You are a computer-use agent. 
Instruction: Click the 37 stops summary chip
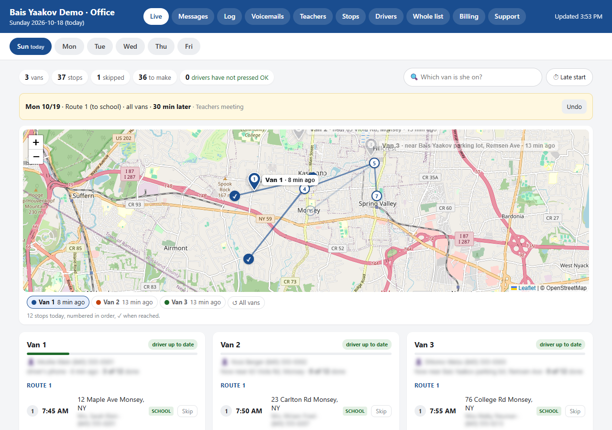tap(70, 77)
